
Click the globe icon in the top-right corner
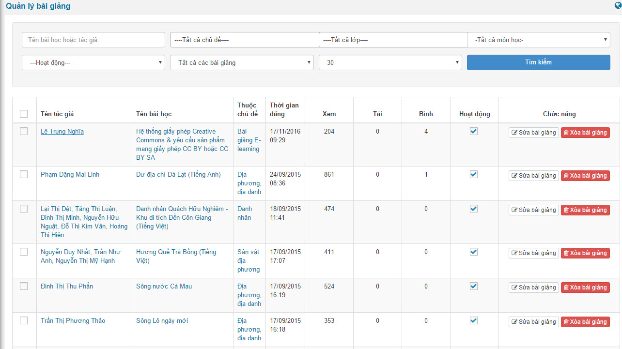pyautogui.click(x=618, y=6)
